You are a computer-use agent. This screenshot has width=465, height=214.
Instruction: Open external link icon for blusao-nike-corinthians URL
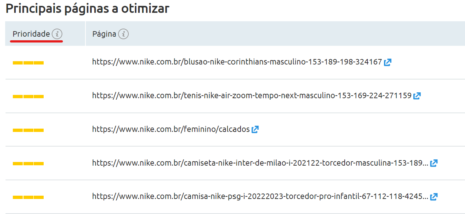pos(388,62)
